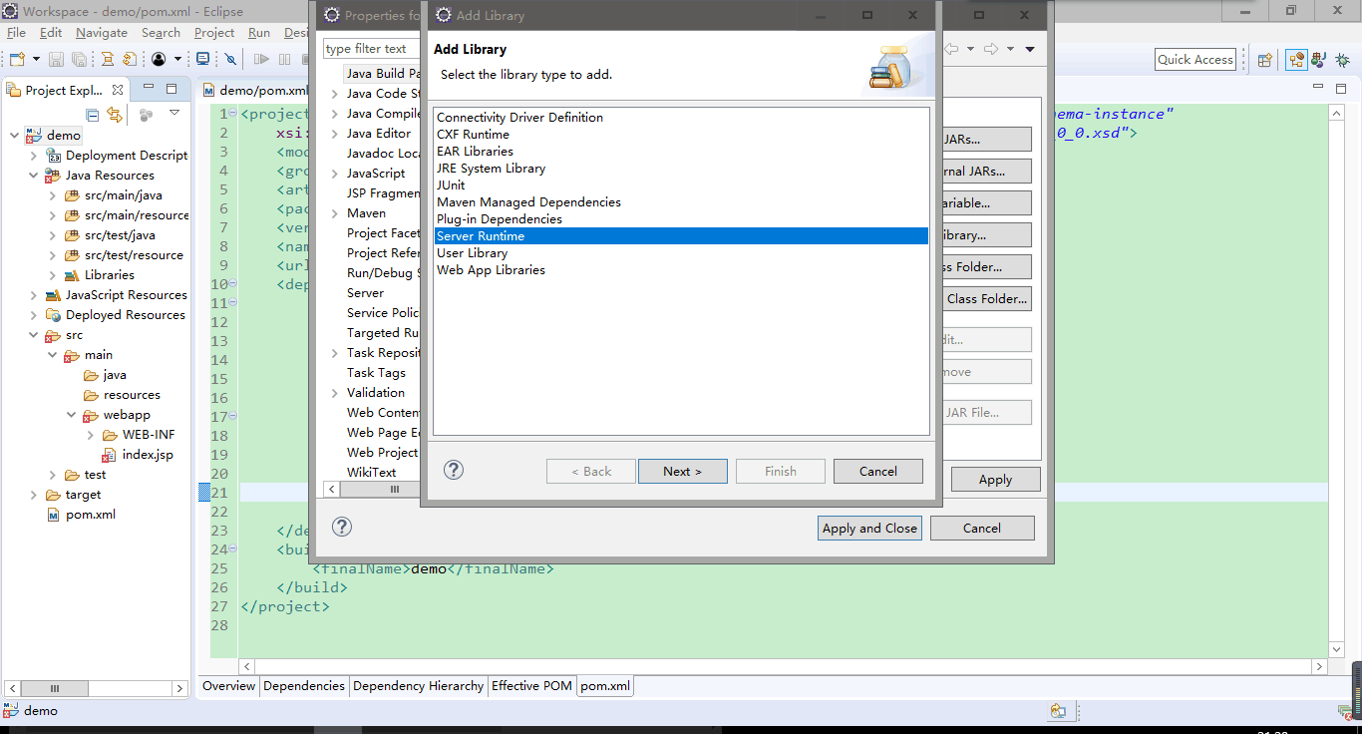1362x734 pixels.
Task: Open the Properties window view menu triangle
Action: (1030, 49)
